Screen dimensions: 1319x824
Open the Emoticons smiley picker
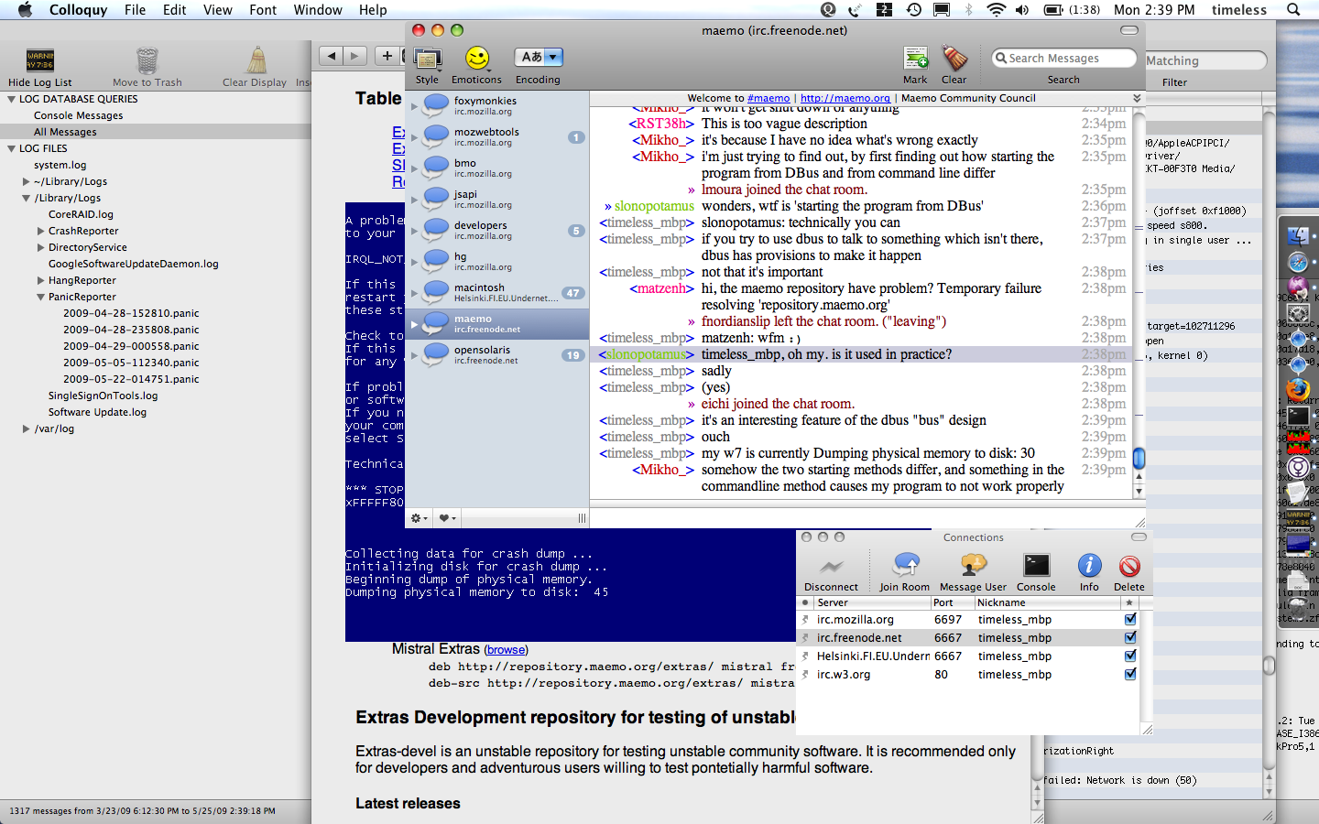tap(477, 59)
